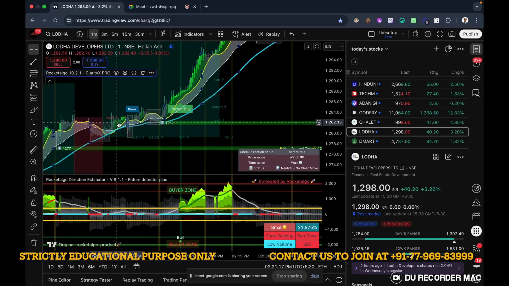Click the LODHA symbol search field
Image resolution: width=509 pixels, height=286 pixels.
coord(57,34)
